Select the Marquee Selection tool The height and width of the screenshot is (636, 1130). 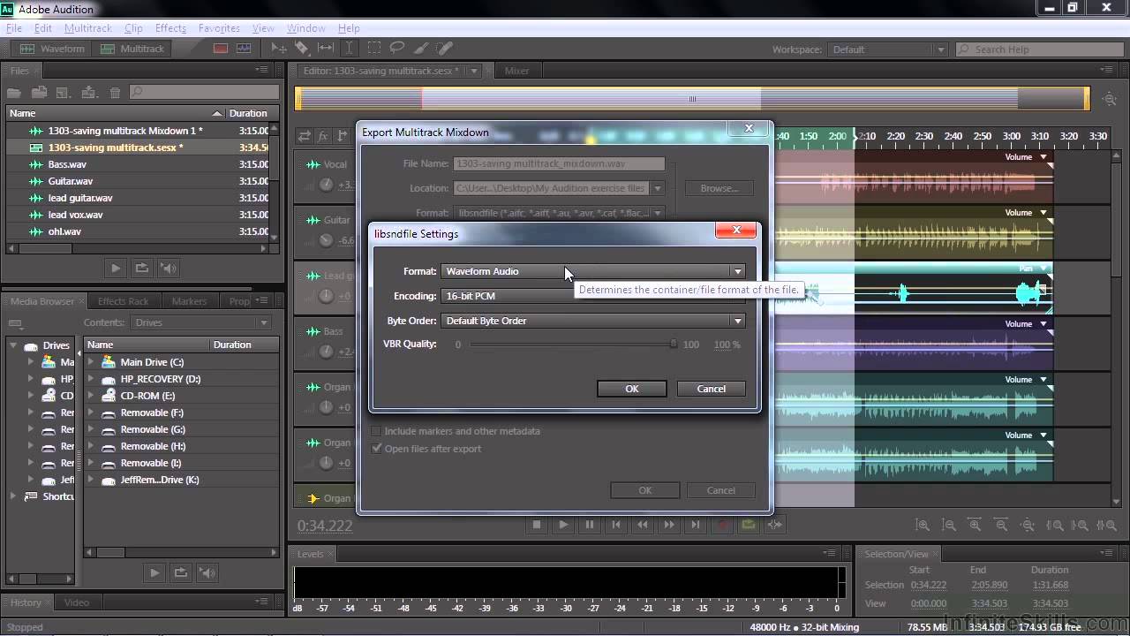[374, 49]
